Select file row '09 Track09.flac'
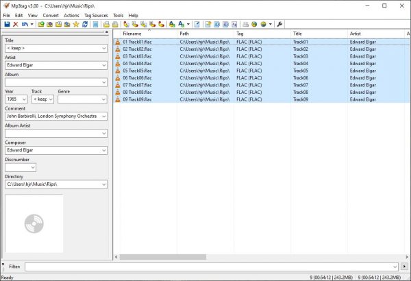This screenshot has width=411, height=281. tap(262, 99)
